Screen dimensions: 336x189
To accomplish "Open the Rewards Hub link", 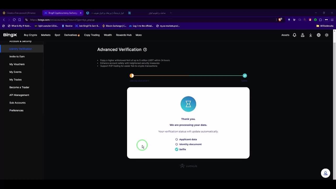I will 124,35.
